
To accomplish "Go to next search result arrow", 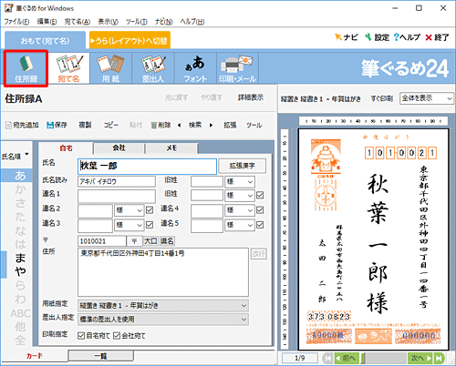I will [211, 125].
